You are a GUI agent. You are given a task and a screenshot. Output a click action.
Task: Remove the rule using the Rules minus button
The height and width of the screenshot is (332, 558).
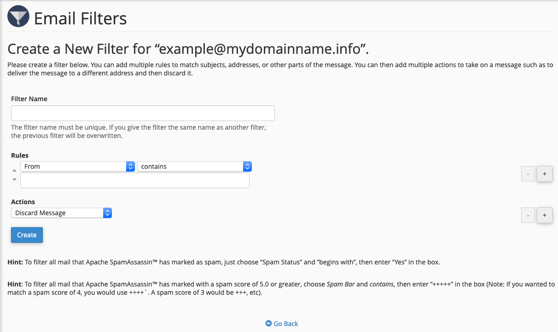click(528, 174)
